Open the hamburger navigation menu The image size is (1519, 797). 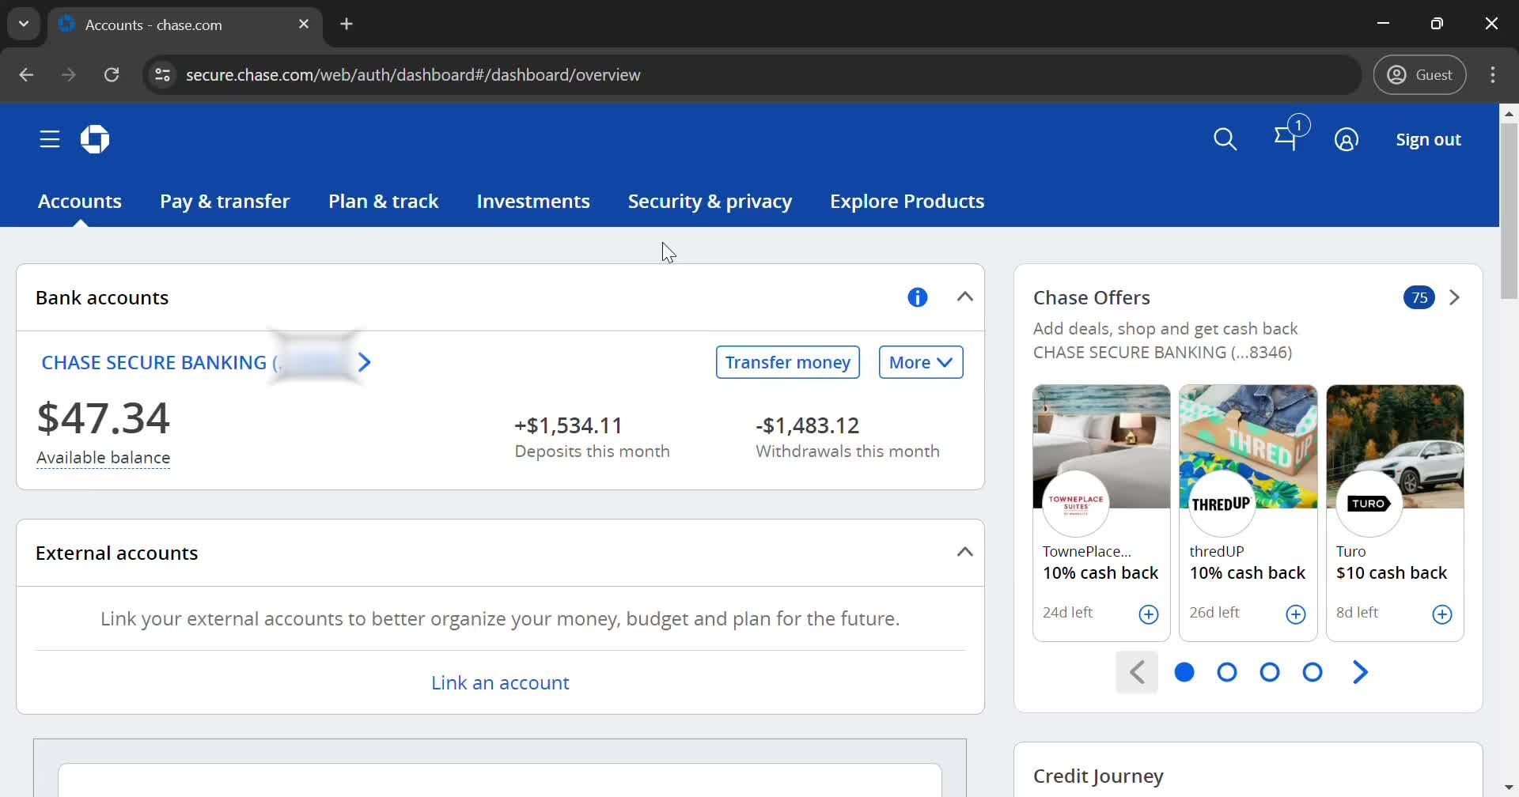[x=50, y=140]
